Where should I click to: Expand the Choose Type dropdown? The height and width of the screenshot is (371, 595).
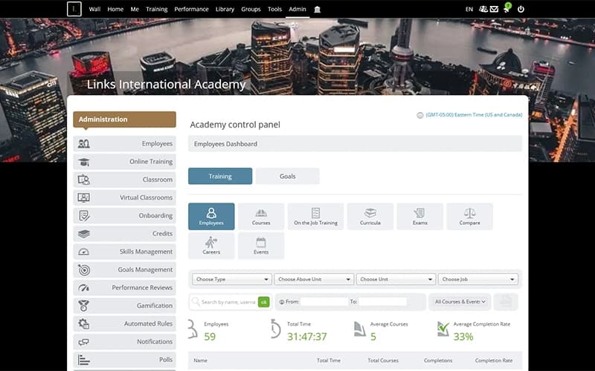pyautogui.click(x=232, y=280)
